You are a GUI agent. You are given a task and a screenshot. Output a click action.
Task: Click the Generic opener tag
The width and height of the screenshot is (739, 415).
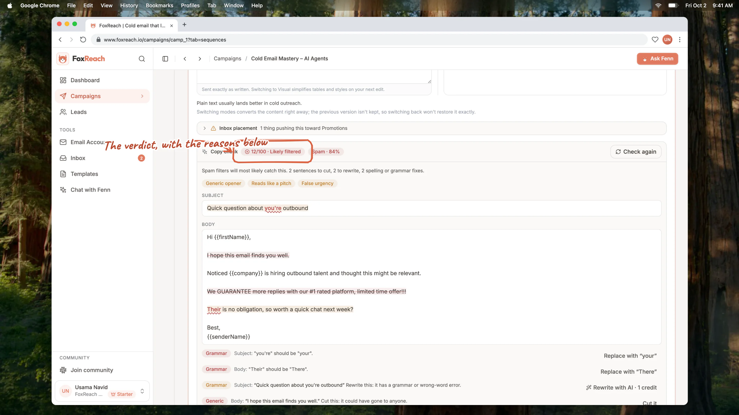click(223, 184)
